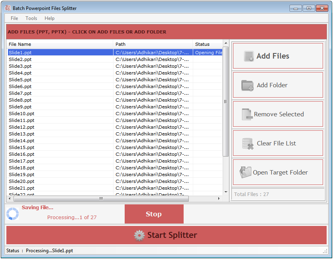Image resolution: width=333 pixels, height=259 pixels.
Task: Select Slide6.ppt in the file list
Action: pos(20,86)
